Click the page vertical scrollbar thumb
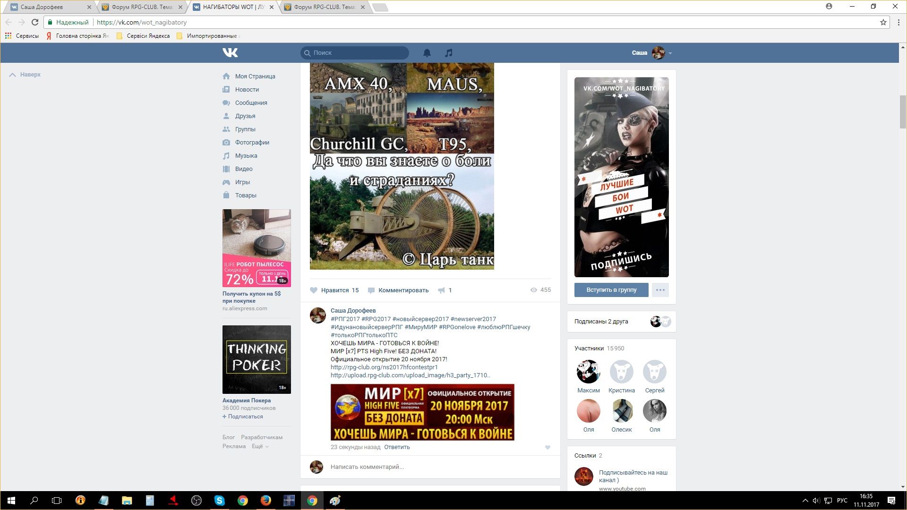The height and width of the screenshot is (510, 907). click(903, 111)
